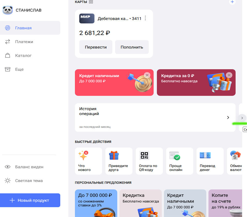Open Кредит наличными red banner

click(114, 82)
